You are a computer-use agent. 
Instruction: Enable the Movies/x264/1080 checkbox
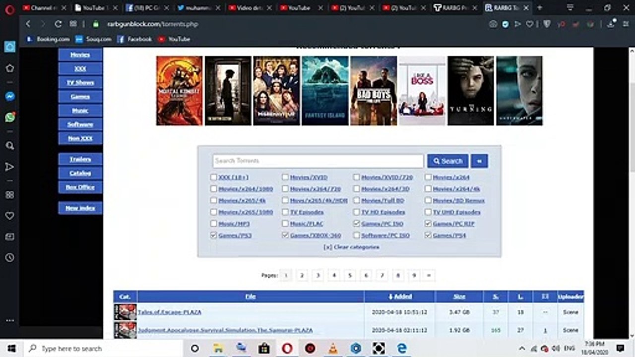213,188
